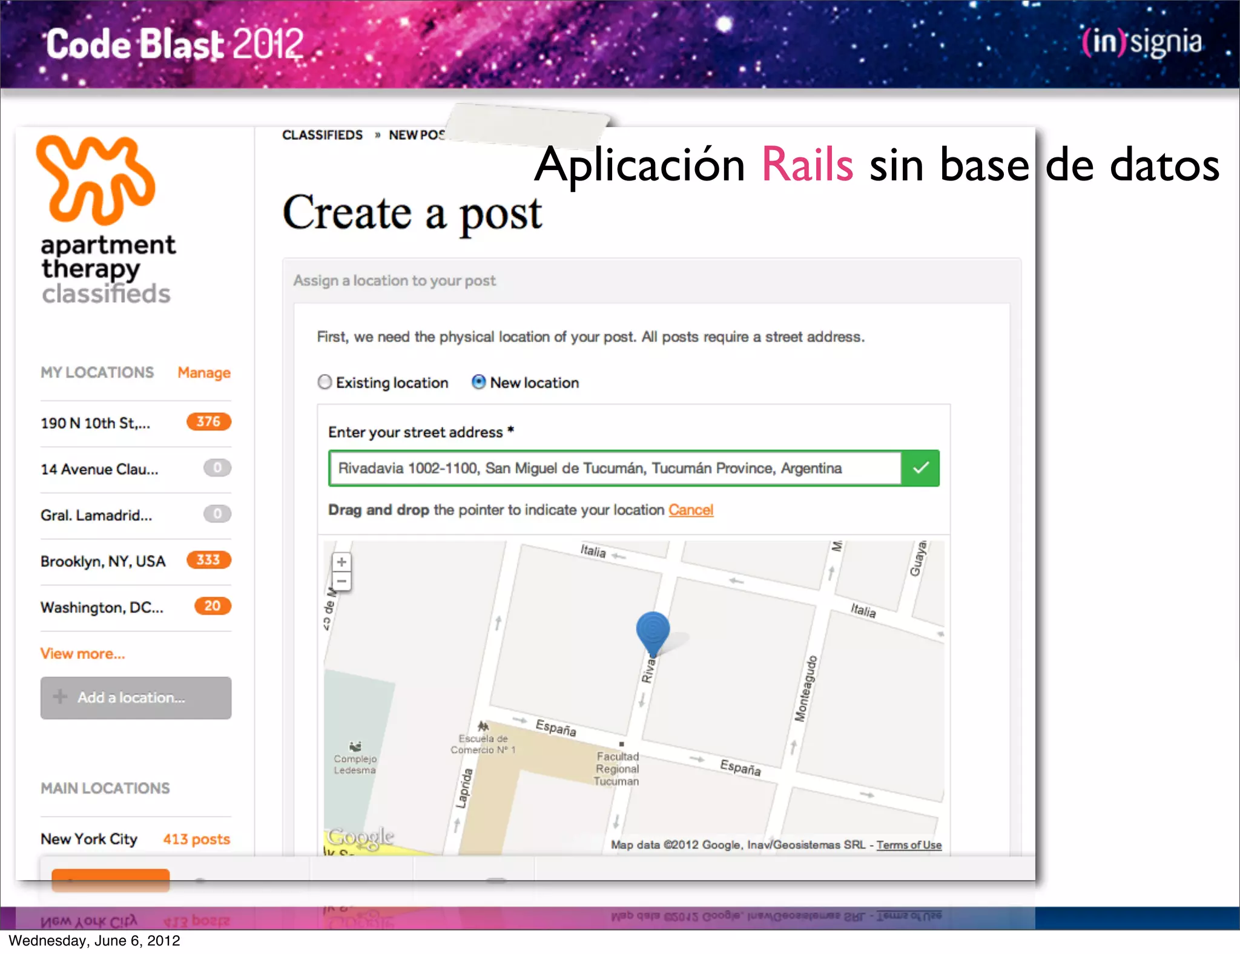Click Facultad Regional Tucuman map label

[616, 769]
